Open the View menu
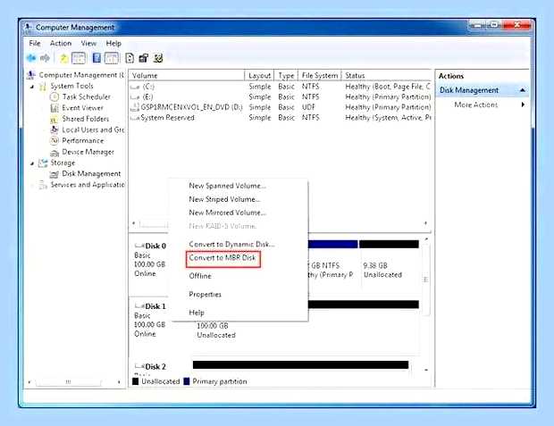The height and width of the screenshot is (426, 554). (x=88, y=43)
